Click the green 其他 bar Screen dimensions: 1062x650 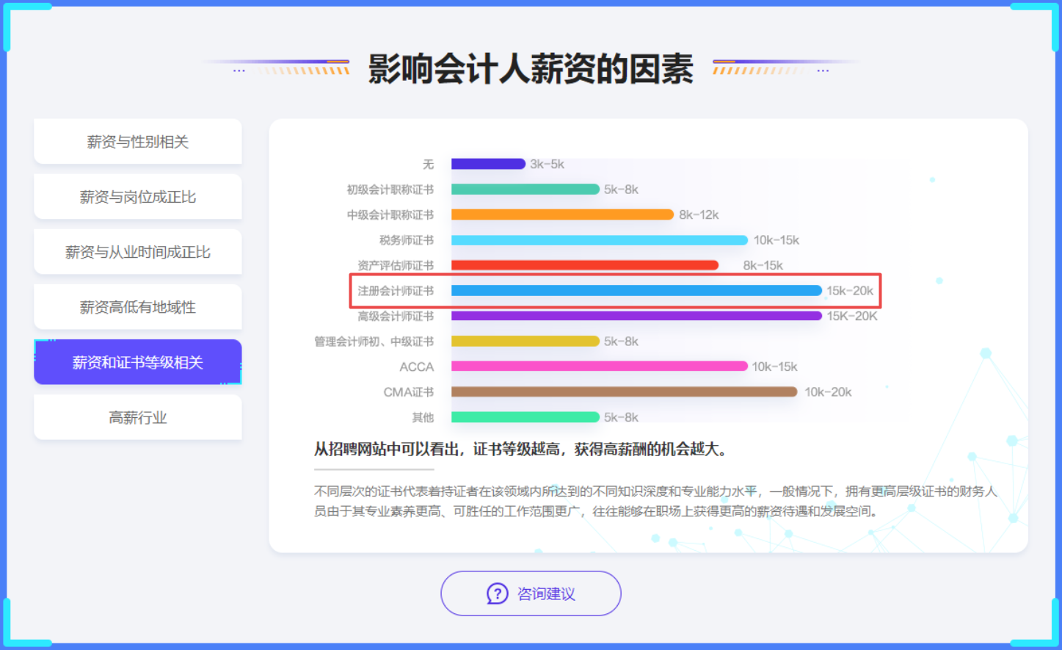click(525, 417)
